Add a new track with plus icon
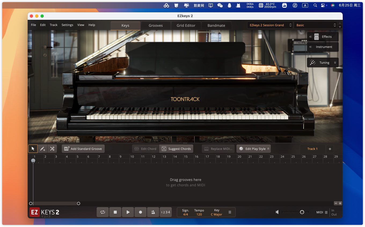The image size is (365, 227). click(330, 149)
